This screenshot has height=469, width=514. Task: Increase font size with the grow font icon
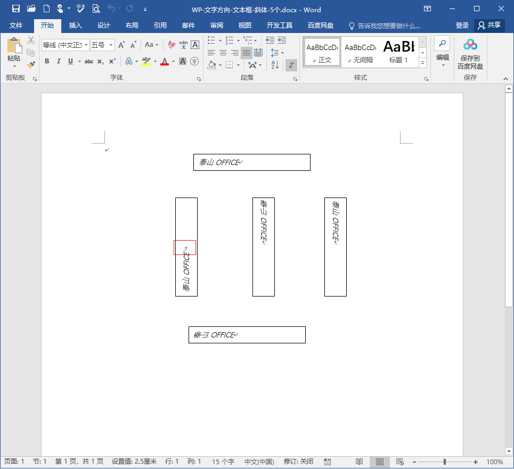tap(121, 45)
